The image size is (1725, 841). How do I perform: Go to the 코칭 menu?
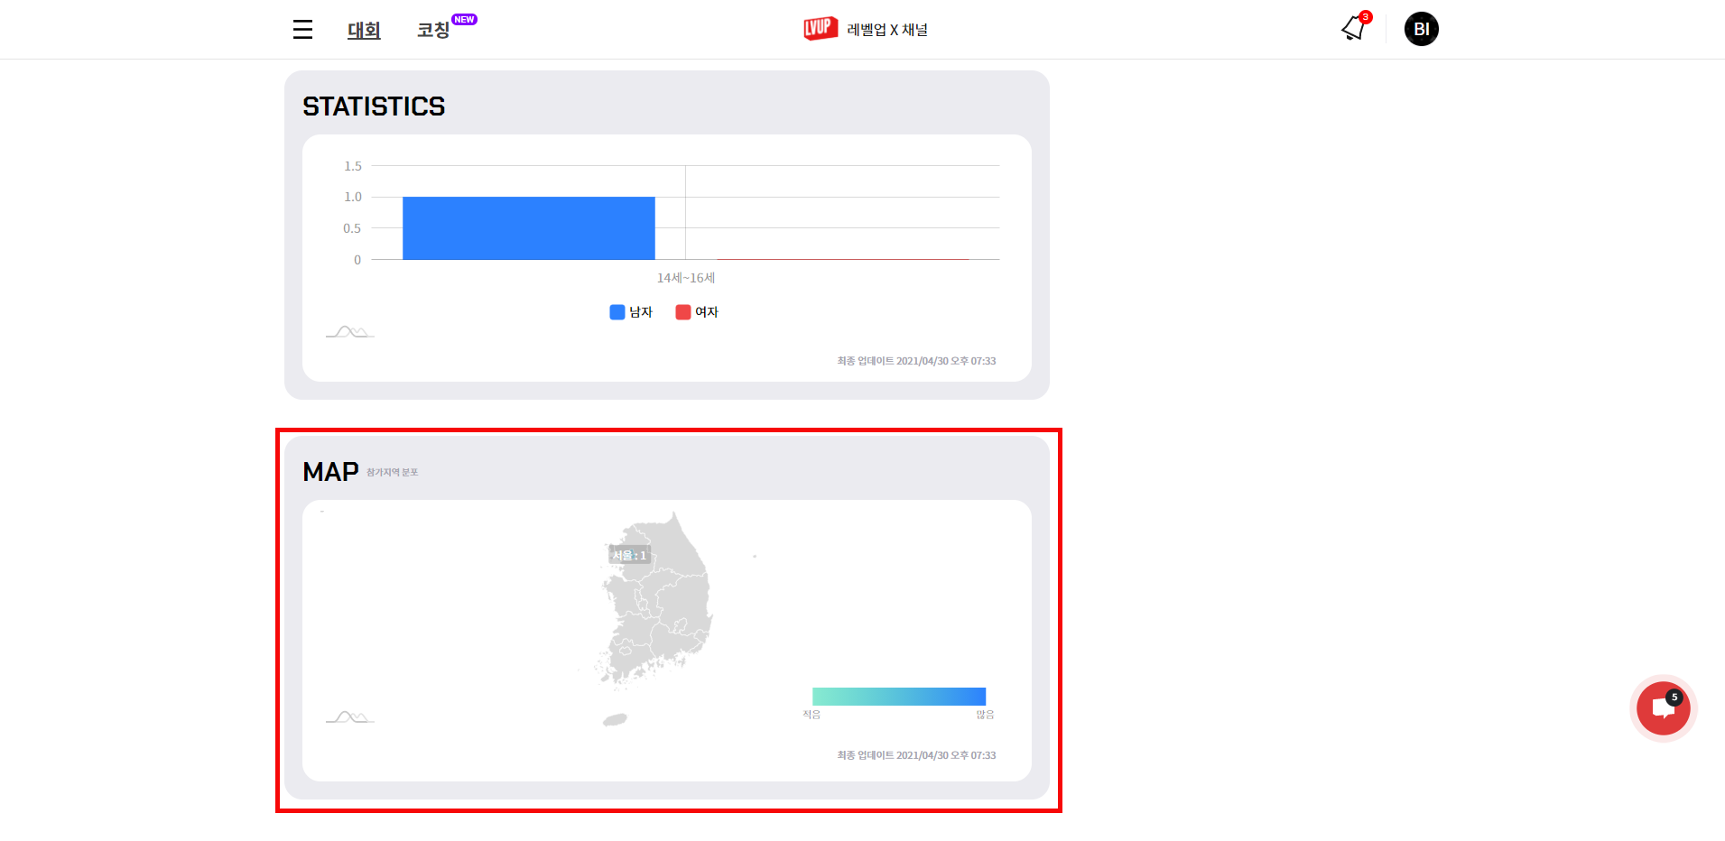click(x=432, y=30)
